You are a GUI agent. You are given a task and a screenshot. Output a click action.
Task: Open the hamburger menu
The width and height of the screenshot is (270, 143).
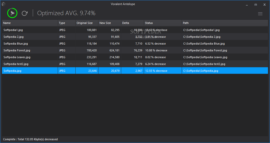pos(260,14)
